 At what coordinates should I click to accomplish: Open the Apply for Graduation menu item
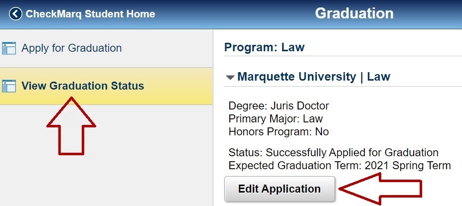[71, 48]
